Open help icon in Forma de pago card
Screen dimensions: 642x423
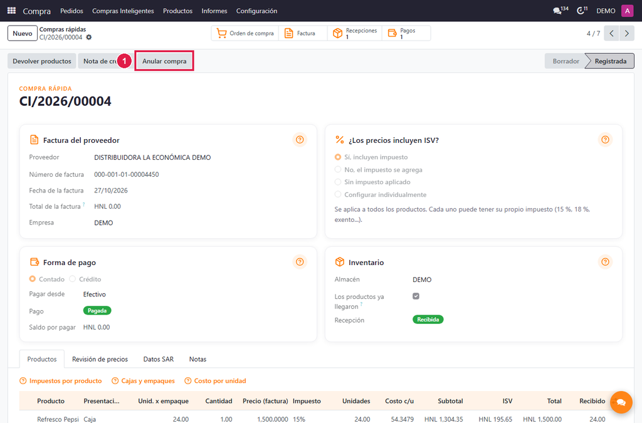coord(300,262)
